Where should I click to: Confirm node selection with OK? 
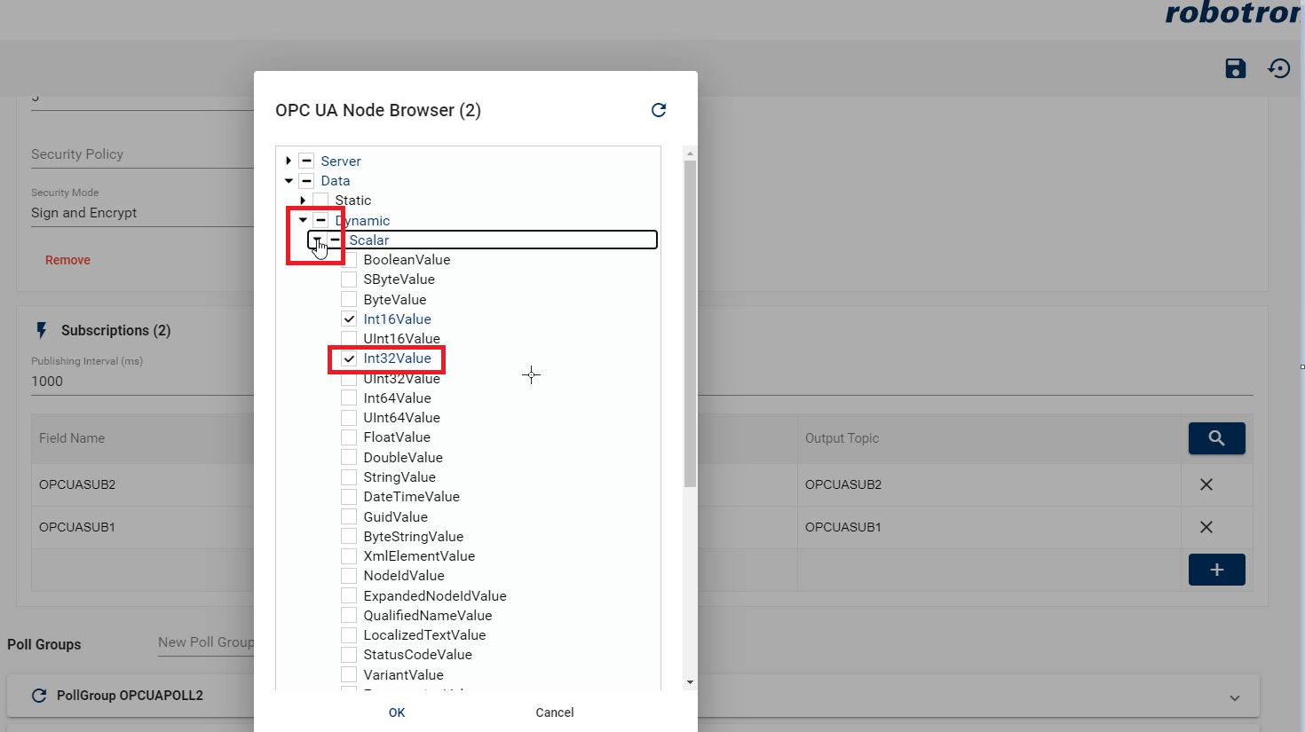(x=397, y=712)
